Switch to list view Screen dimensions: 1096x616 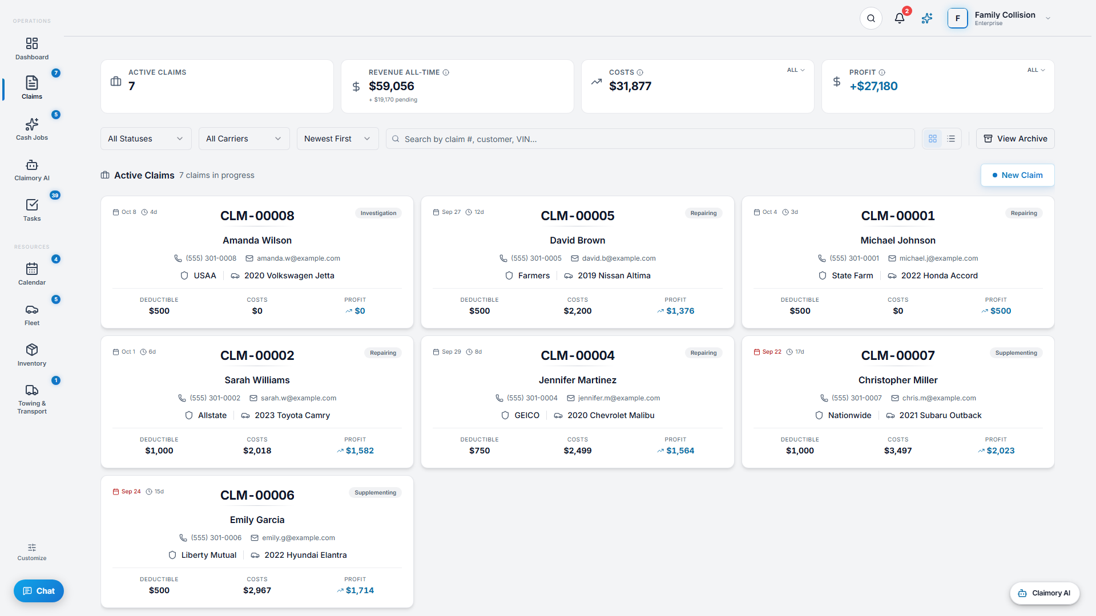[951, 139]
